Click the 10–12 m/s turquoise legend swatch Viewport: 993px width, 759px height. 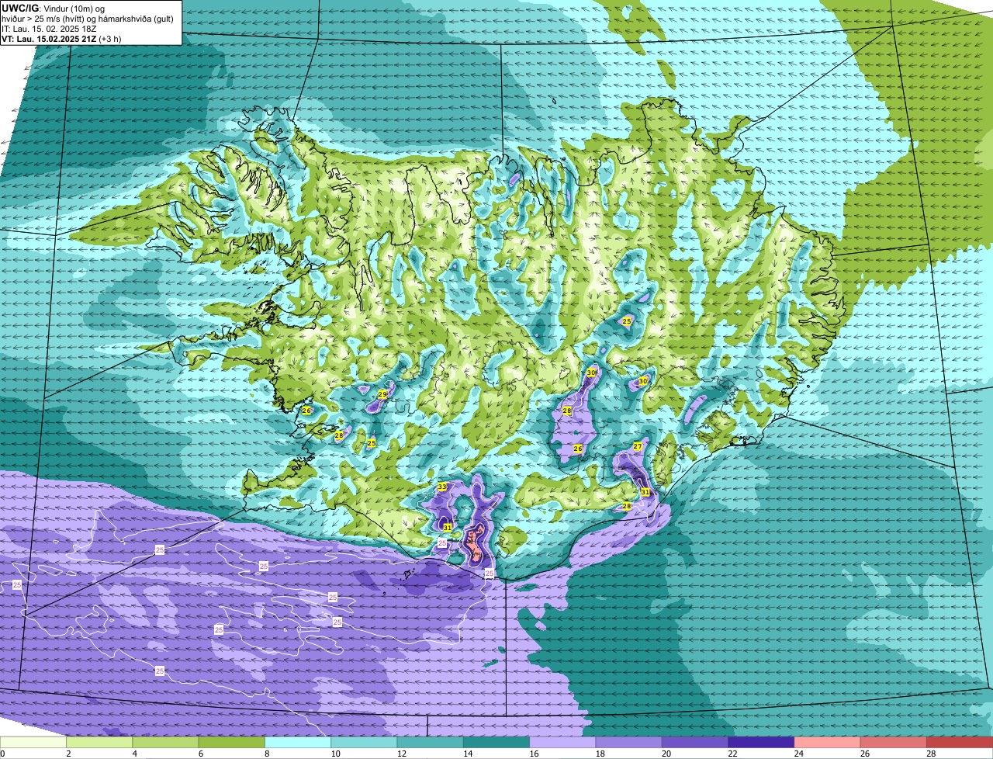click(364, 743)
